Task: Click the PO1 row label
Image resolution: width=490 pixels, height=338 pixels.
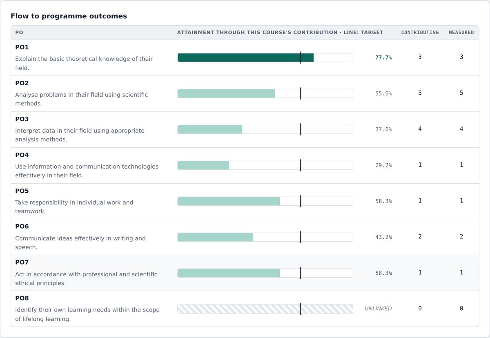Action: point(22,47)
